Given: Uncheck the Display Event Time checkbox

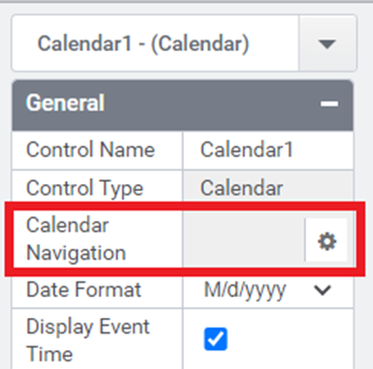Looking at the screenshot, I should [216, 338].
